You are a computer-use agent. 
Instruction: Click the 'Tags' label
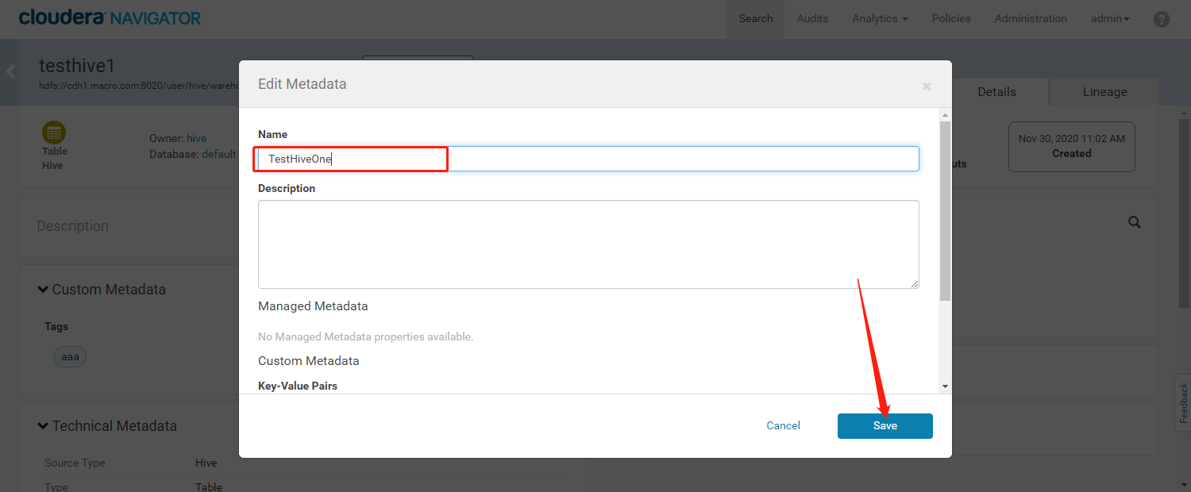coord(56,326)
